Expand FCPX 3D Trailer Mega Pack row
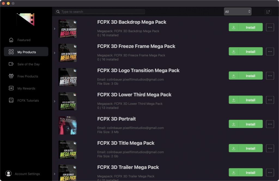 (54, 174)
